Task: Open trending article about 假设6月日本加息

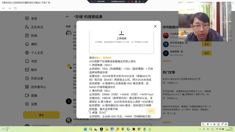Action: coord(187,108)
